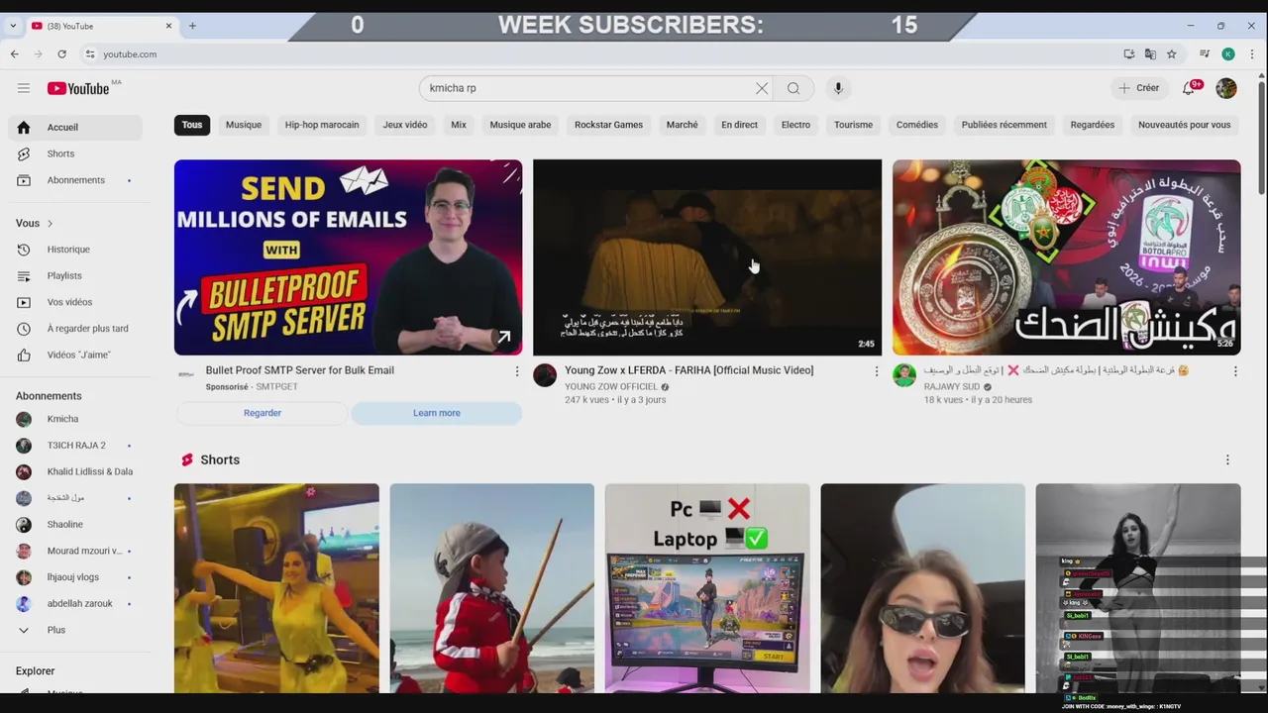Click the Créer button
The height and width of the screenshot is (713, 1268).
click(1139, 88)
